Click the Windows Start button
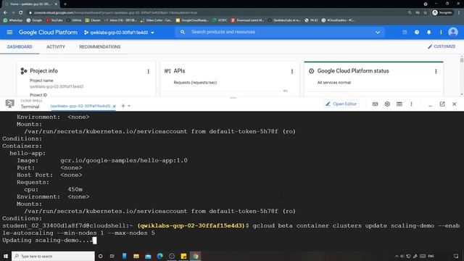The width and height of the screenshot is (464, 261). pyautogui.click(x=6, y=256)
